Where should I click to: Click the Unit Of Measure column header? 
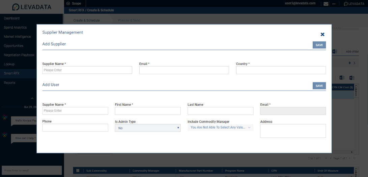[x=328, y=171]
